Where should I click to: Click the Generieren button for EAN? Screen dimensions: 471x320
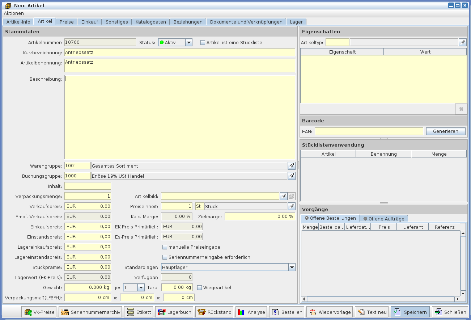tap(445, 131)
